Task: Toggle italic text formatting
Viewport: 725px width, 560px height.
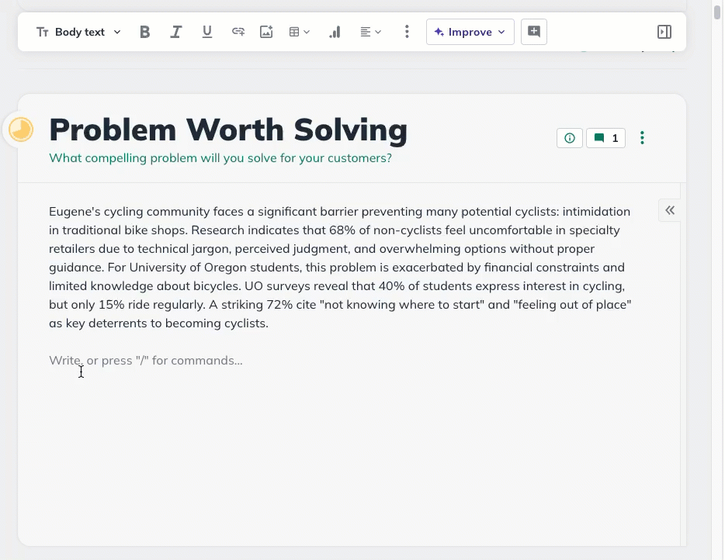Action: pyautogui.click(x=176, y=32)
